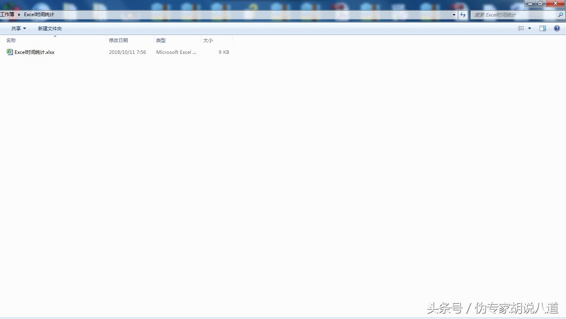This screenshot has height=319, width=566.
Task: Open the address bar history dropdown
Action: click(x=454, y=15)
